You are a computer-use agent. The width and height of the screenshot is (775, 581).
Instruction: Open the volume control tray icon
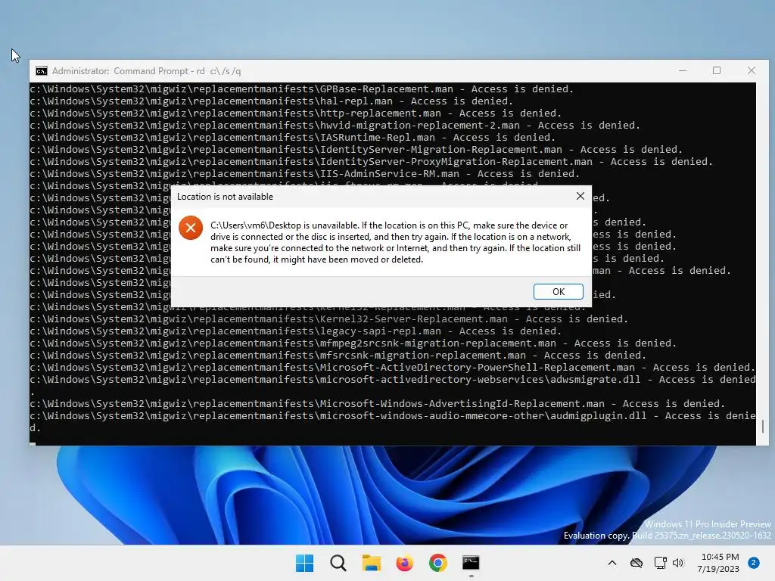click(678, 563)
